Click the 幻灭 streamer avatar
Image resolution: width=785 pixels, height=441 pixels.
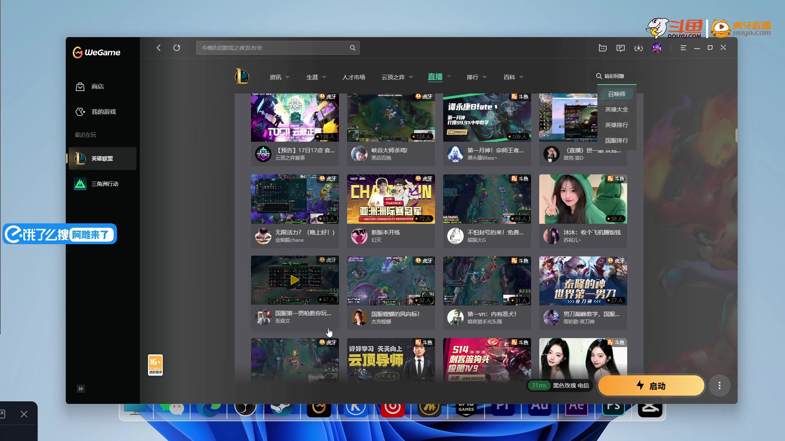click(x=359, y=236)
